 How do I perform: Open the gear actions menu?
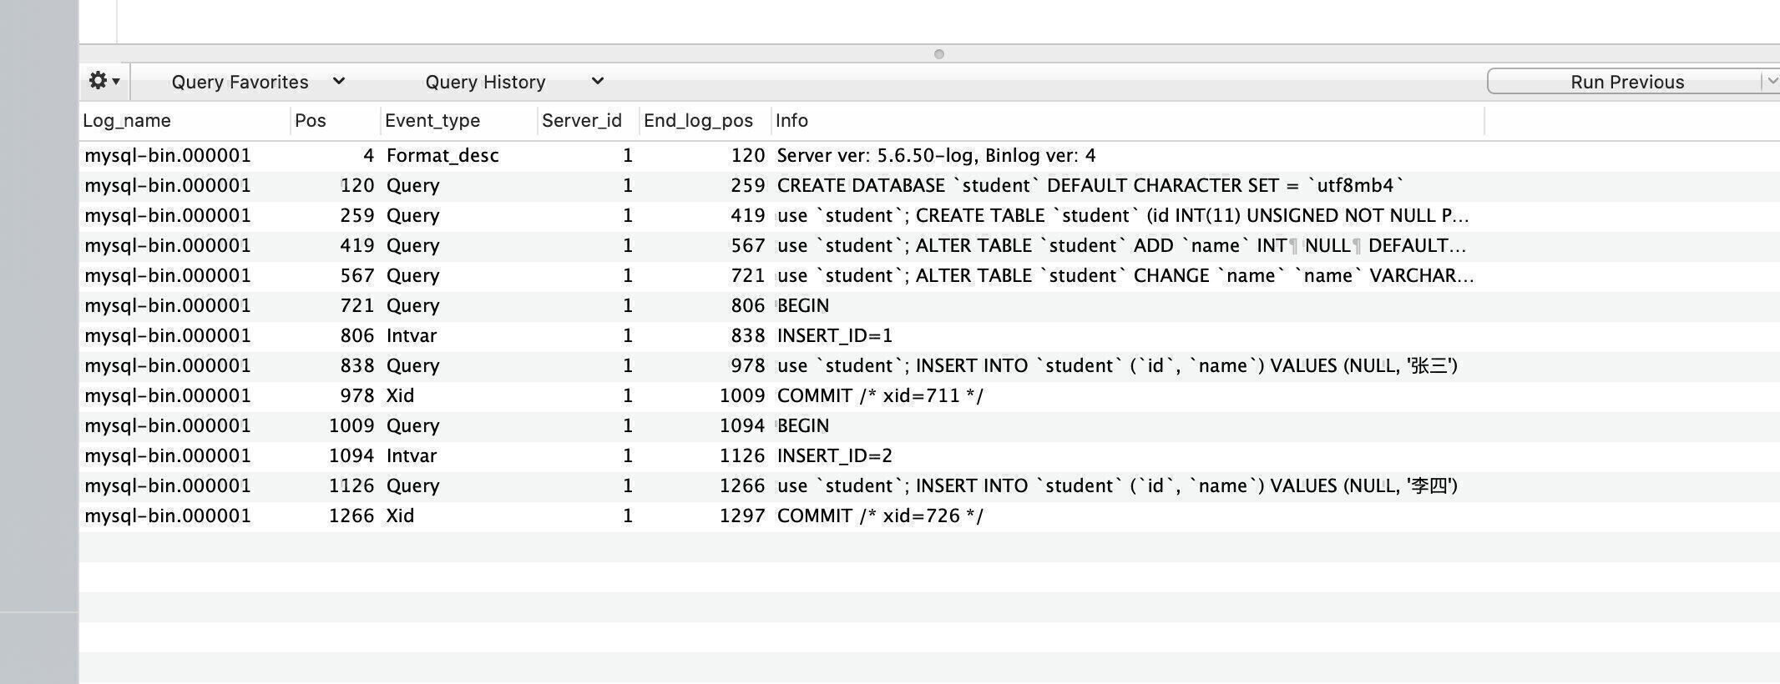[x=104, y=81]
